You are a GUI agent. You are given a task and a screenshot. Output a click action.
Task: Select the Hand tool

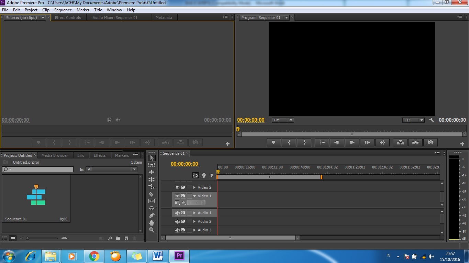(x=152, y=223)
